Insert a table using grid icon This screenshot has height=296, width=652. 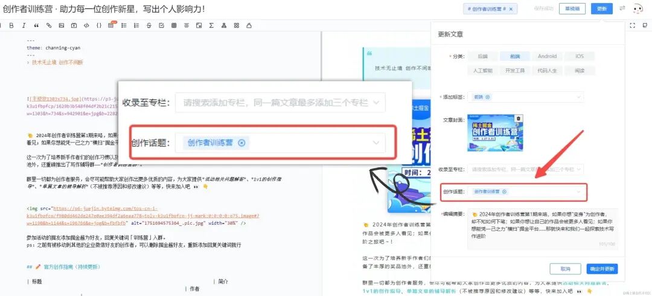(174, 26)
